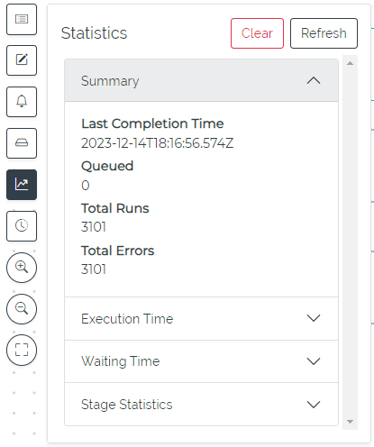374x447 pixels.
Task: Click the scrollbar down arrow
Action: pyautogui.click(x=350, y=422)
